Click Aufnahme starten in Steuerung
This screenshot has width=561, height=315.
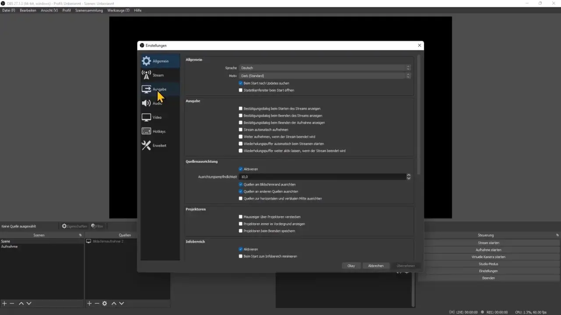pos(488,250)
